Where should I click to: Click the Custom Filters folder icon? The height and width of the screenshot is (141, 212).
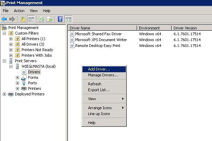click(11, 33)
